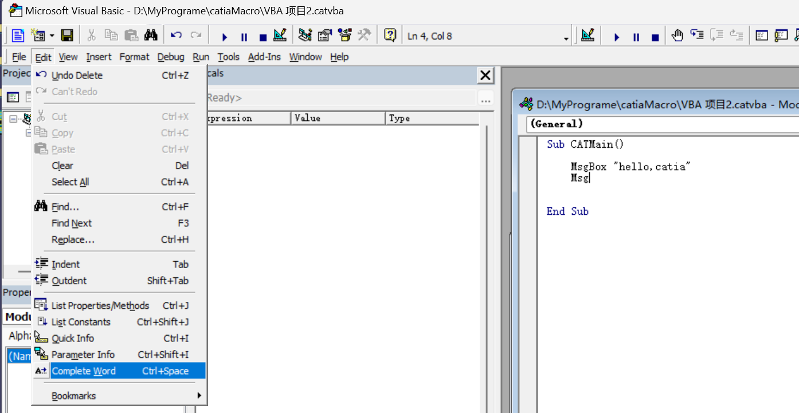
Task: Open the Insert UserForm dropdown arrow
Action: tap(52, 36)
